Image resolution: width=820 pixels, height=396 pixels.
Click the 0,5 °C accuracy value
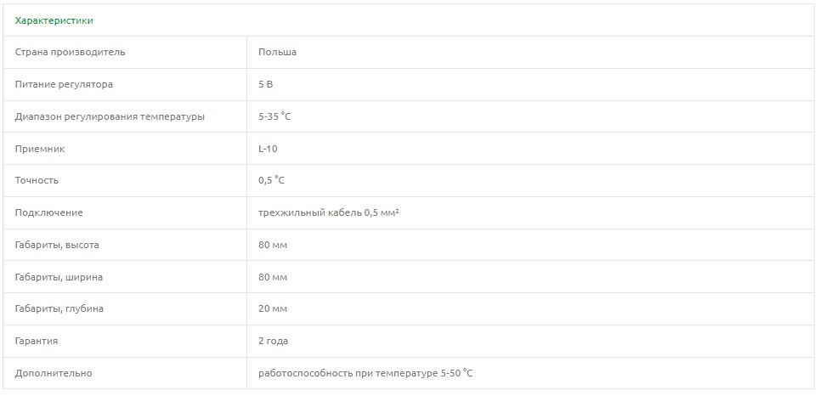coord(272,181)
